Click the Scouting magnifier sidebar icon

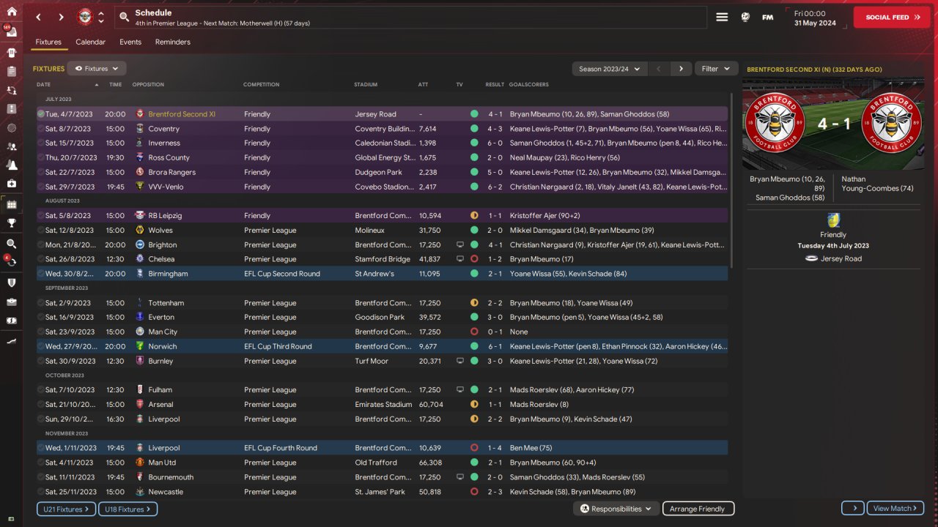11,244
